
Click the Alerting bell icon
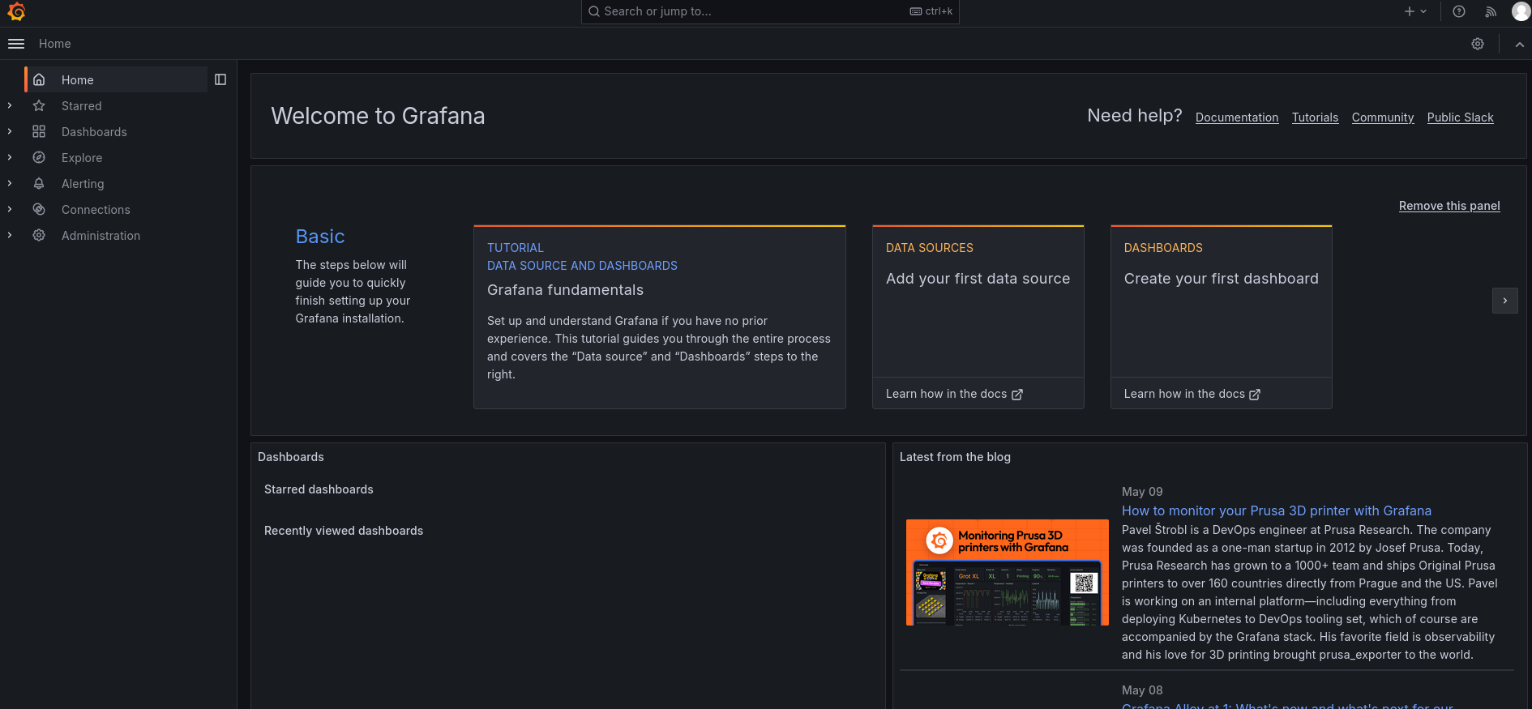39,184
